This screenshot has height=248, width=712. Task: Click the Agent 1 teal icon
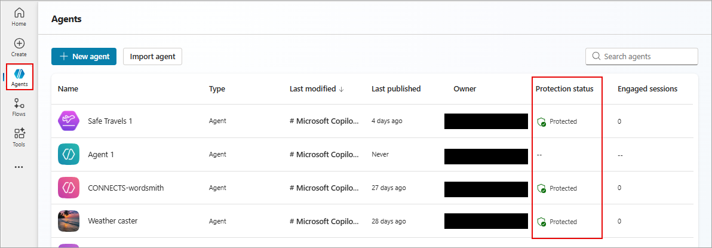69,154
